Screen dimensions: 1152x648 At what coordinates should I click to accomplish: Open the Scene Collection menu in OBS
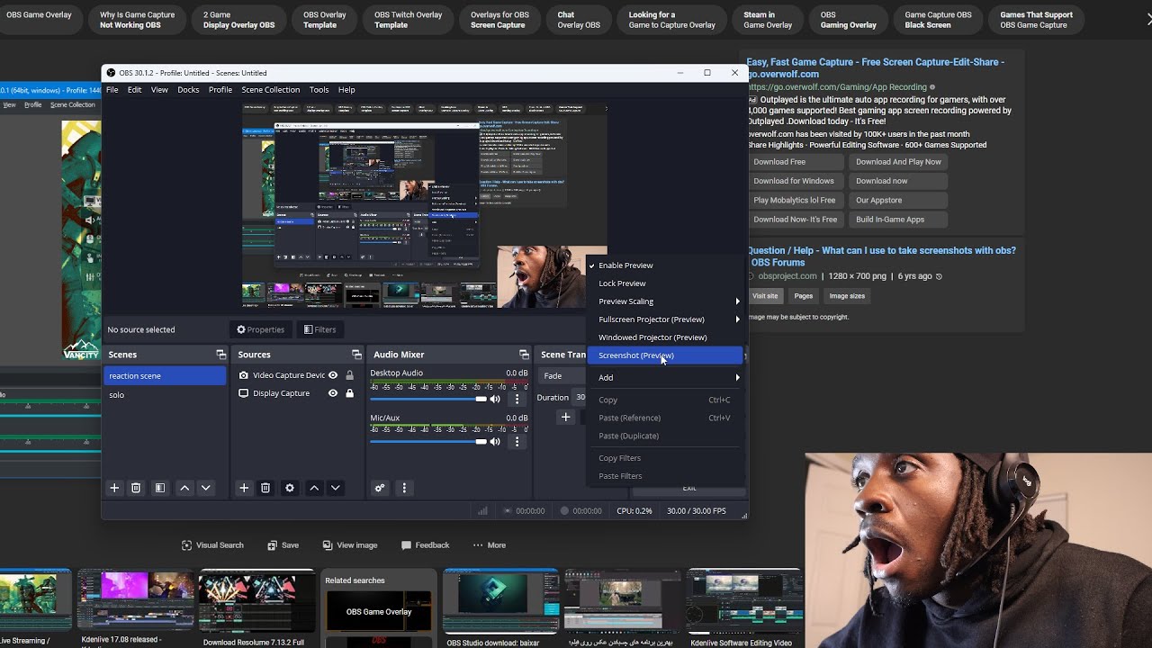click(270, 90)
